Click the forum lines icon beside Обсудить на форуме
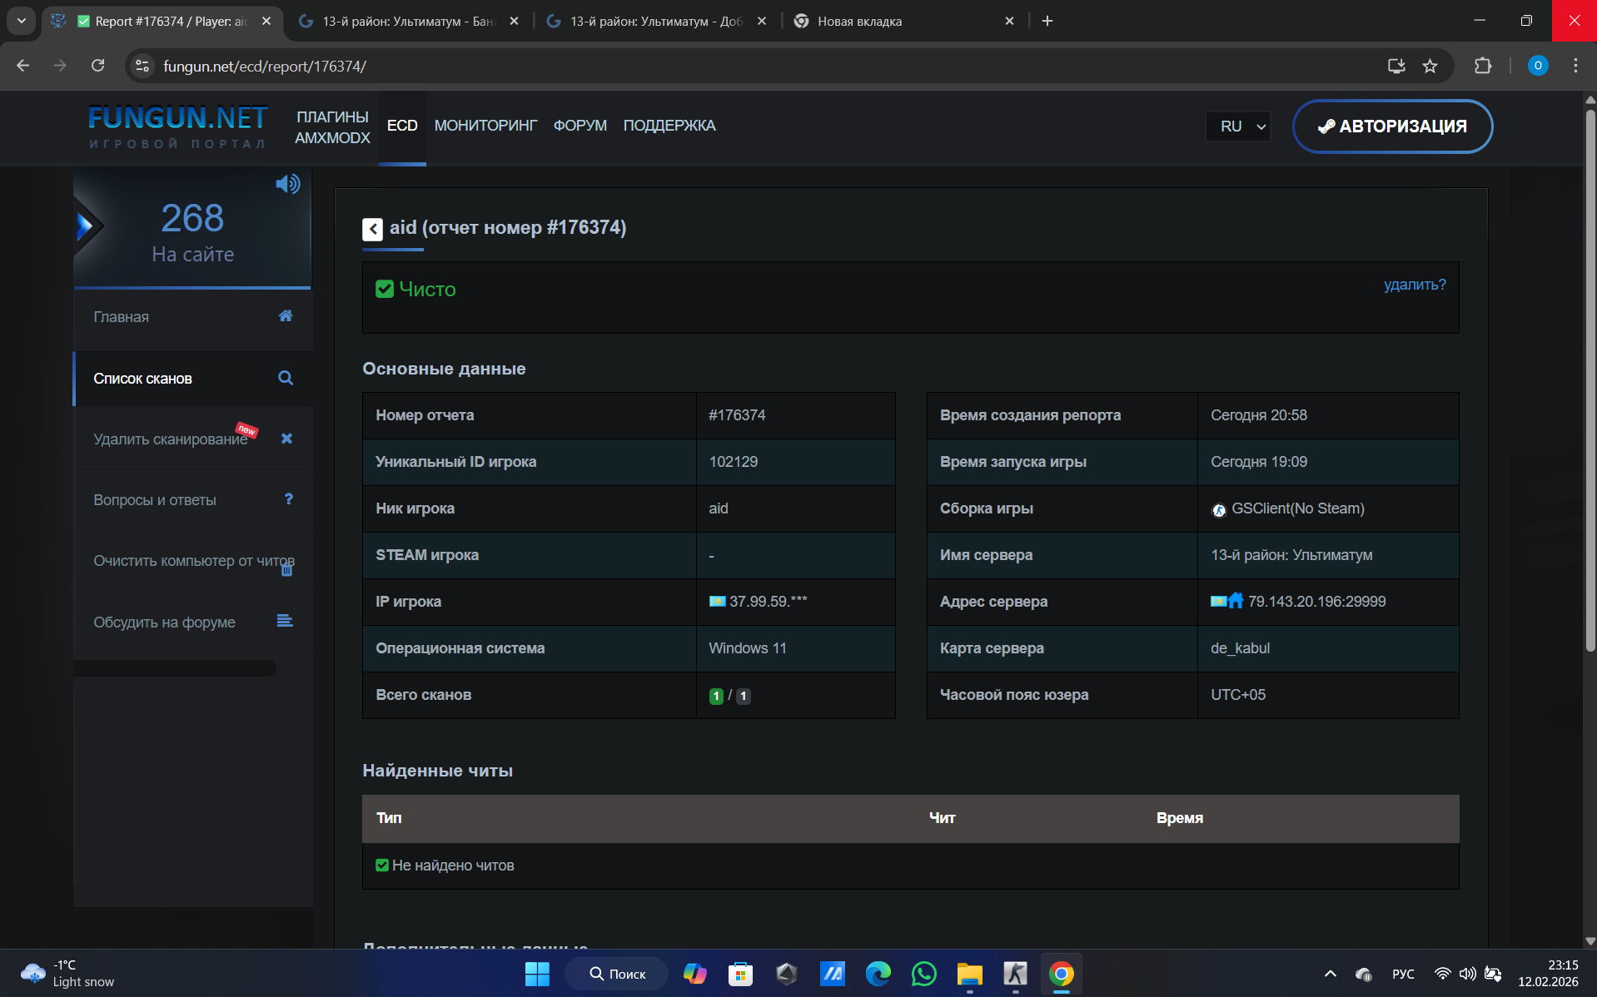1597x997 pixels. [285, 621]
